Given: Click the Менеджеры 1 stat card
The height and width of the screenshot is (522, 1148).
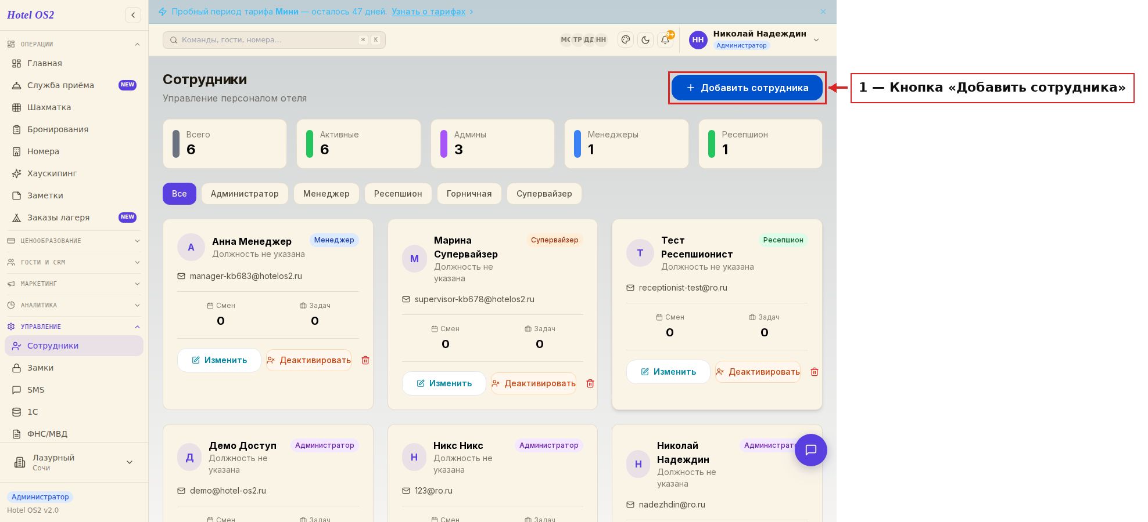Looking at the screenshot, I should (626, 144).
